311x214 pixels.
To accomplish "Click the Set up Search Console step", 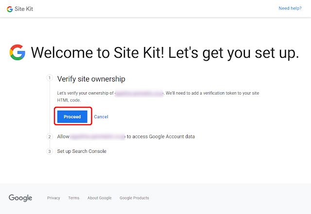I will [x=82, y=151].
